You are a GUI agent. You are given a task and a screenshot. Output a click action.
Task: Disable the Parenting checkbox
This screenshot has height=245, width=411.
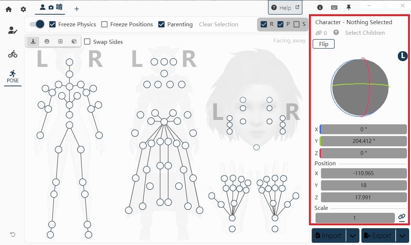162,24
